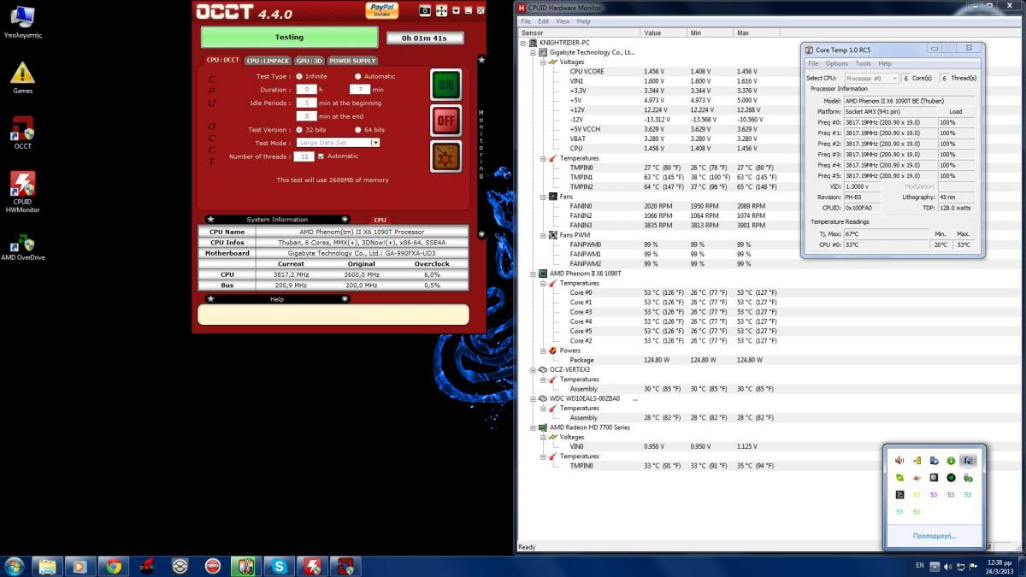Screen dimensions: 1026x577
Task: Open Nero from the taskbar
Action: [x=213, y=566]
